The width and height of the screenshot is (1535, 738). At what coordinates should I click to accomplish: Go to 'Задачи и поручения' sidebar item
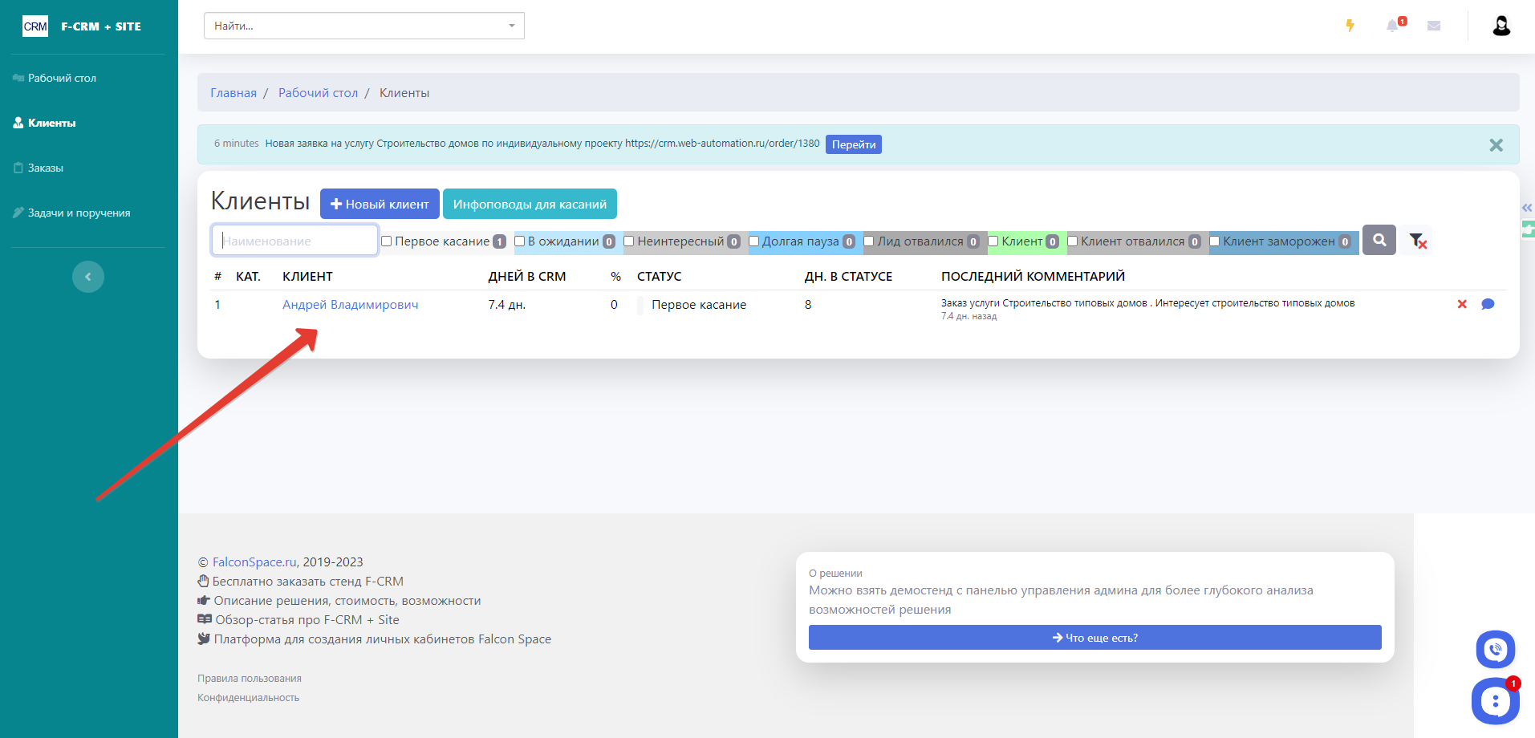click(x=79, y=213)
